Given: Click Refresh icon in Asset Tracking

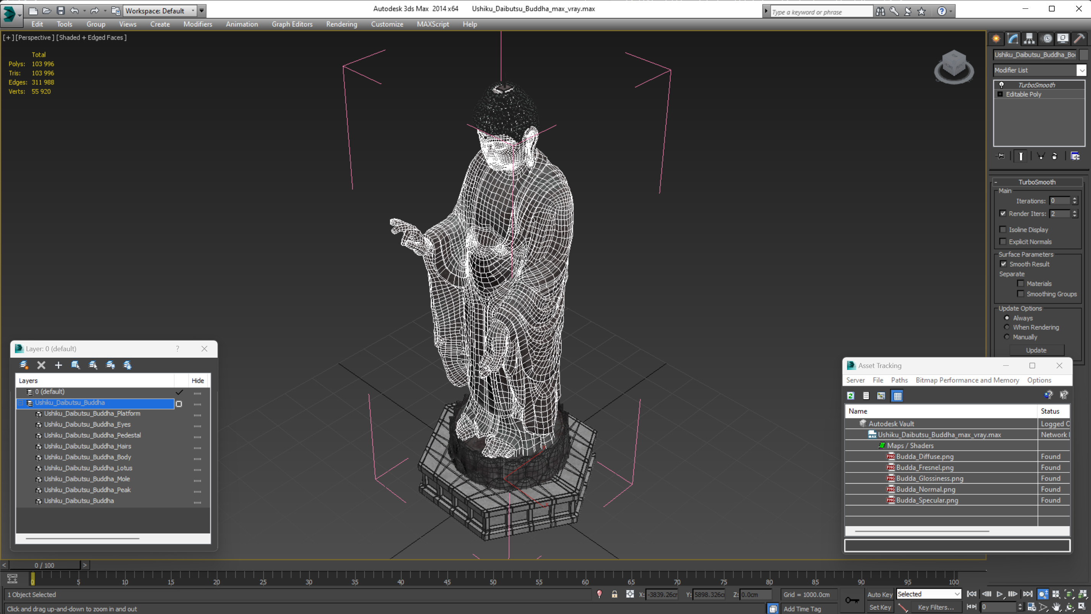Looking at the screenshot, I should 850,396.
